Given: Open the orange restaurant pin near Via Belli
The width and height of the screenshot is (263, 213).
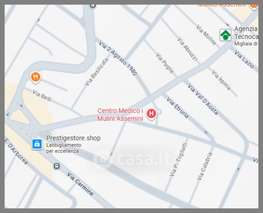Looking at the screenshot, I should [x=35, y=77].
